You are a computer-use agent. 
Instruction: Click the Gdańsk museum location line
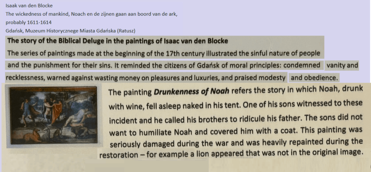point(70,31)
